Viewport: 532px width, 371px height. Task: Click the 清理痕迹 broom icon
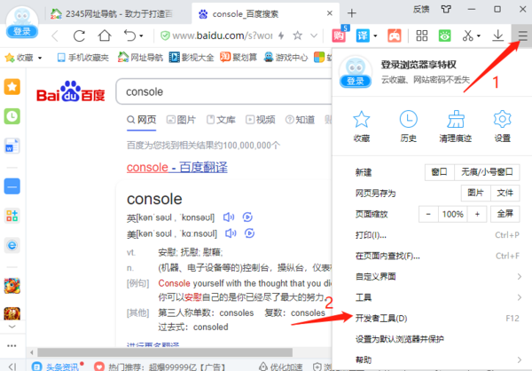point(456,126)
